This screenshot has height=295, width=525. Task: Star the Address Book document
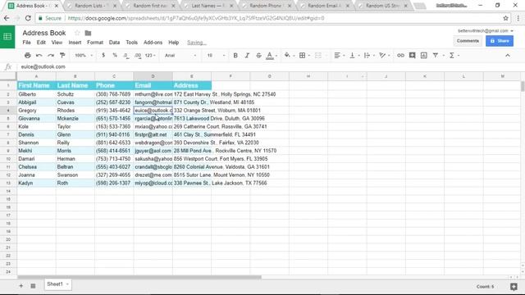coord(77,33)
